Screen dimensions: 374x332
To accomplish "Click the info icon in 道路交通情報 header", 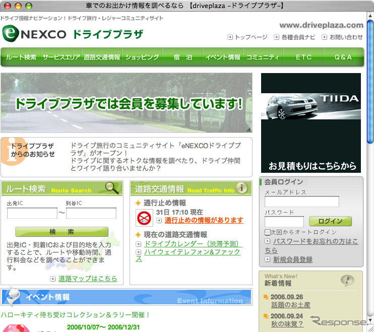I will pos(241,187).
